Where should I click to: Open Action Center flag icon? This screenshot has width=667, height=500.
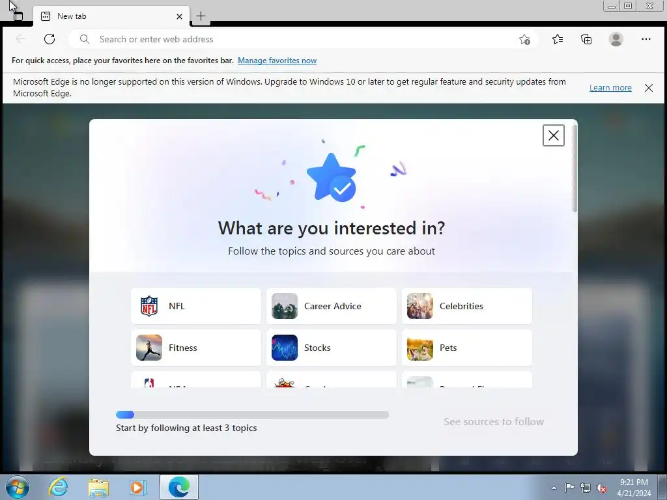tap(569, 487)
